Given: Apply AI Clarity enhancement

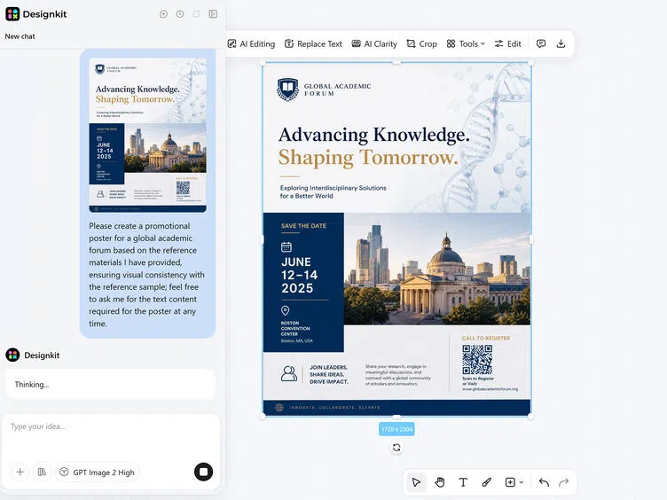Looking at the screenshot, I should 374,43.
